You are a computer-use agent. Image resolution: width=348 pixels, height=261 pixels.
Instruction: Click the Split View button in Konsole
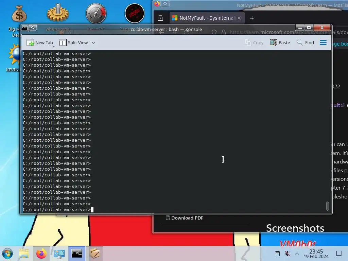click(x=73, y=42)
